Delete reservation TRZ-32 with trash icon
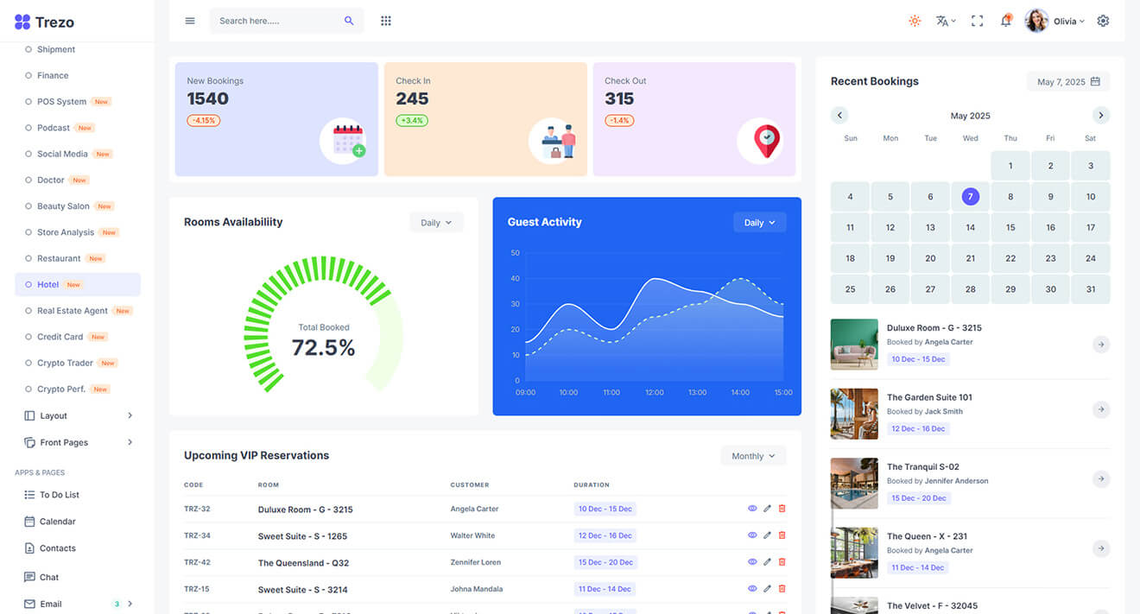 click(x=782, y=509)
